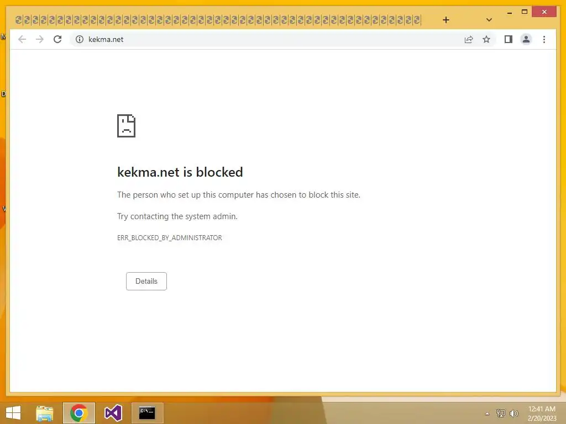Show hidden tray icons
Viewport: 566px width, 424px height.
(488, 414)
